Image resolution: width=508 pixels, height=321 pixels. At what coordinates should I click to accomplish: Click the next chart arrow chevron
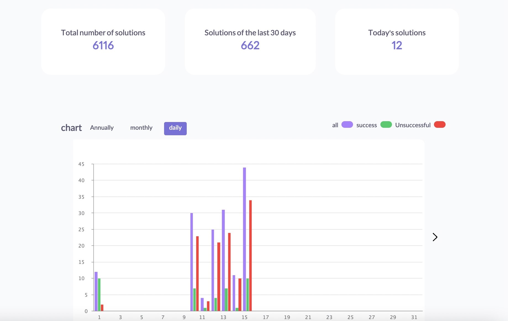click(435, 237)
